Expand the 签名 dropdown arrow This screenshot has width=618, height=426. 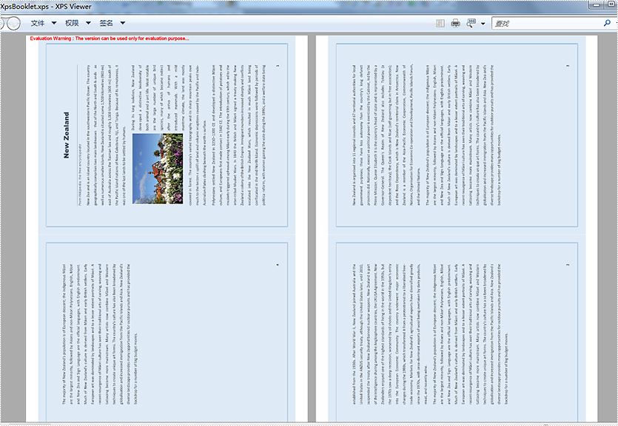click(123, 23)
